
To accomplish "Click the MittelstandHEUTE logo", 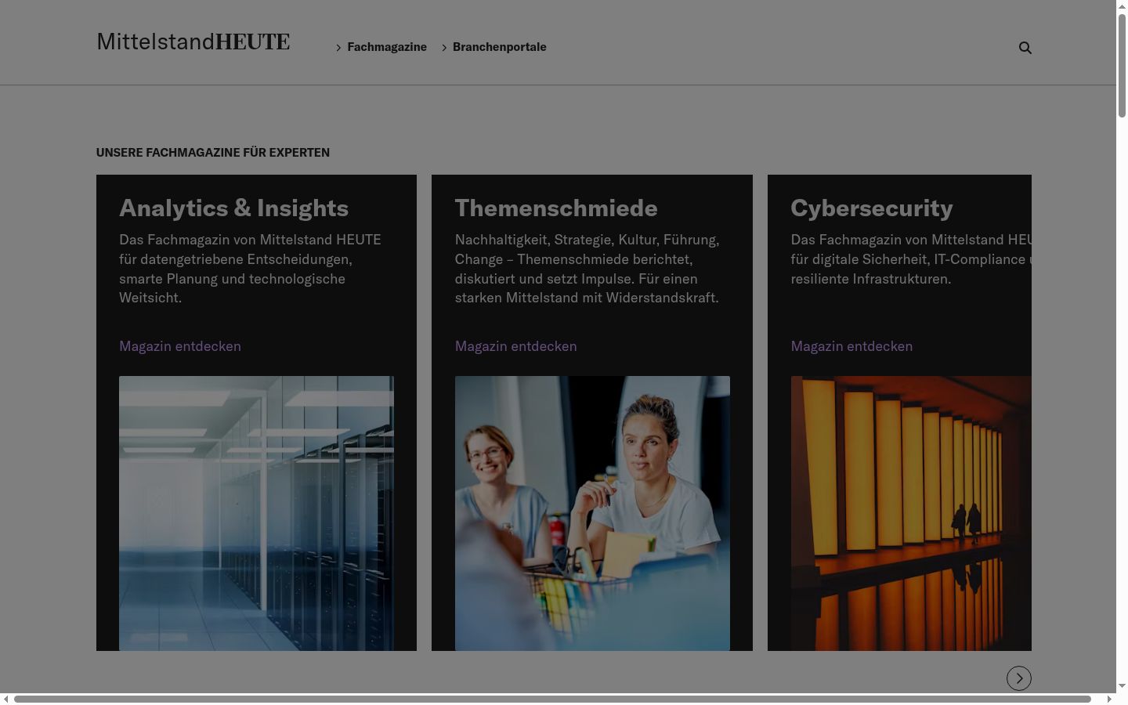I will (x=193, y=42).
